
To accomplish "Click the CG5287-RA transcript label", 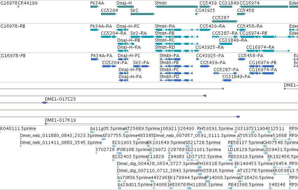I will point(225,33).
